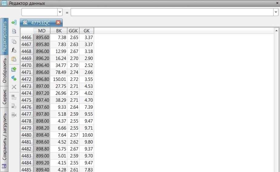Select row header 4485
This screenshot has height=172, width=280.
pos(27,169)
